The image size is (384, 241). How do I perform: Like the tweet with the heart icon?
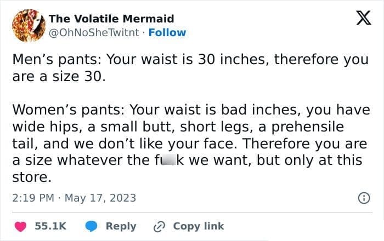(x=21, y=226)
